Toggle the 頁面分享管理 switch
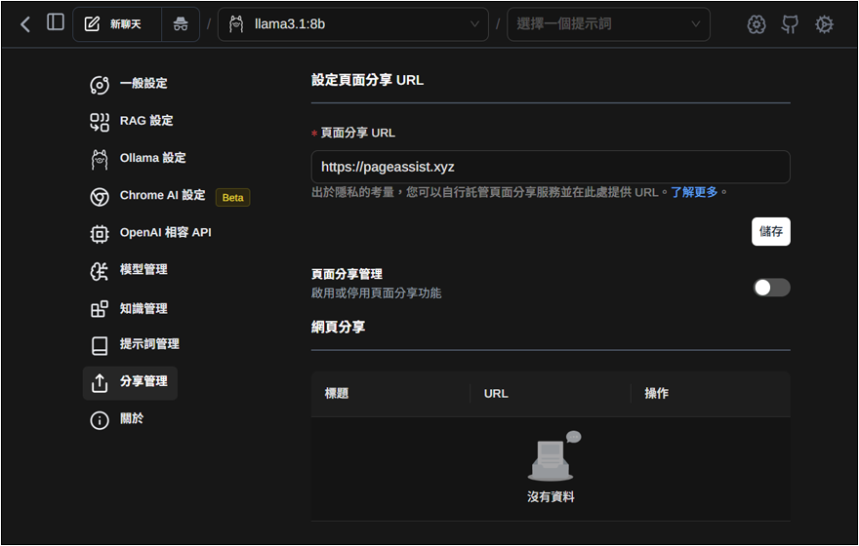Screen dimensions: 859x546 pos(771,288)
